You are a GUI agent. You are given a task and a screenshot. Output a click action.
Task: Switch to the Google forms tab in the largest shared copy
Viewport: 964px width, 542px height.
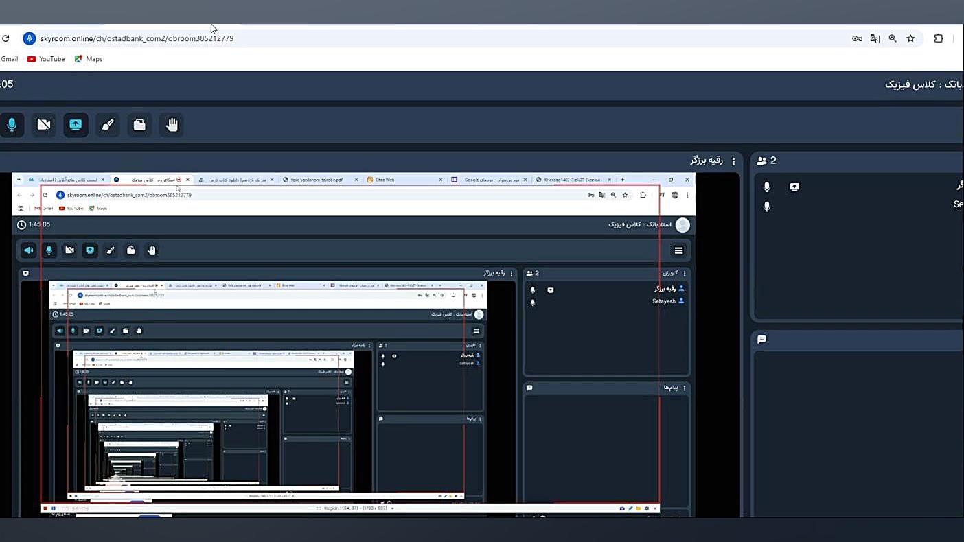tap(489, 180)
